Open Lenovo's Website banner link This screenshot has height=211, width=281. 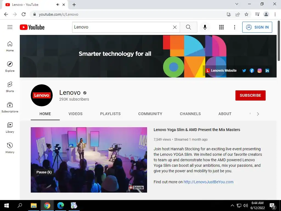point(221,71)
